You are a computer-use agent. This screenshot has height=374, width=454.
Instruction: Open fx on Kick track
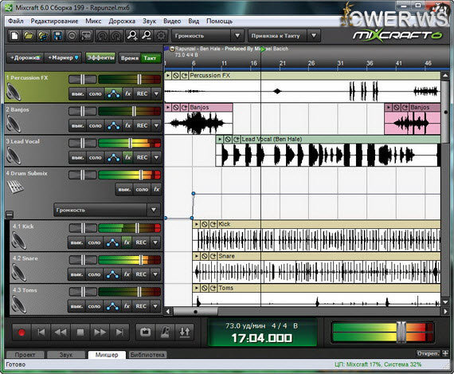pos(127,242)
